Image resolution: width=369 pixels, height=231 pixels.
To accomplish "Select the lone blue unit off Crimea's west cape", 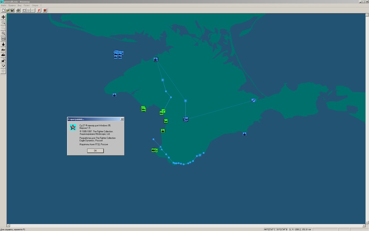I will point(114,95).
